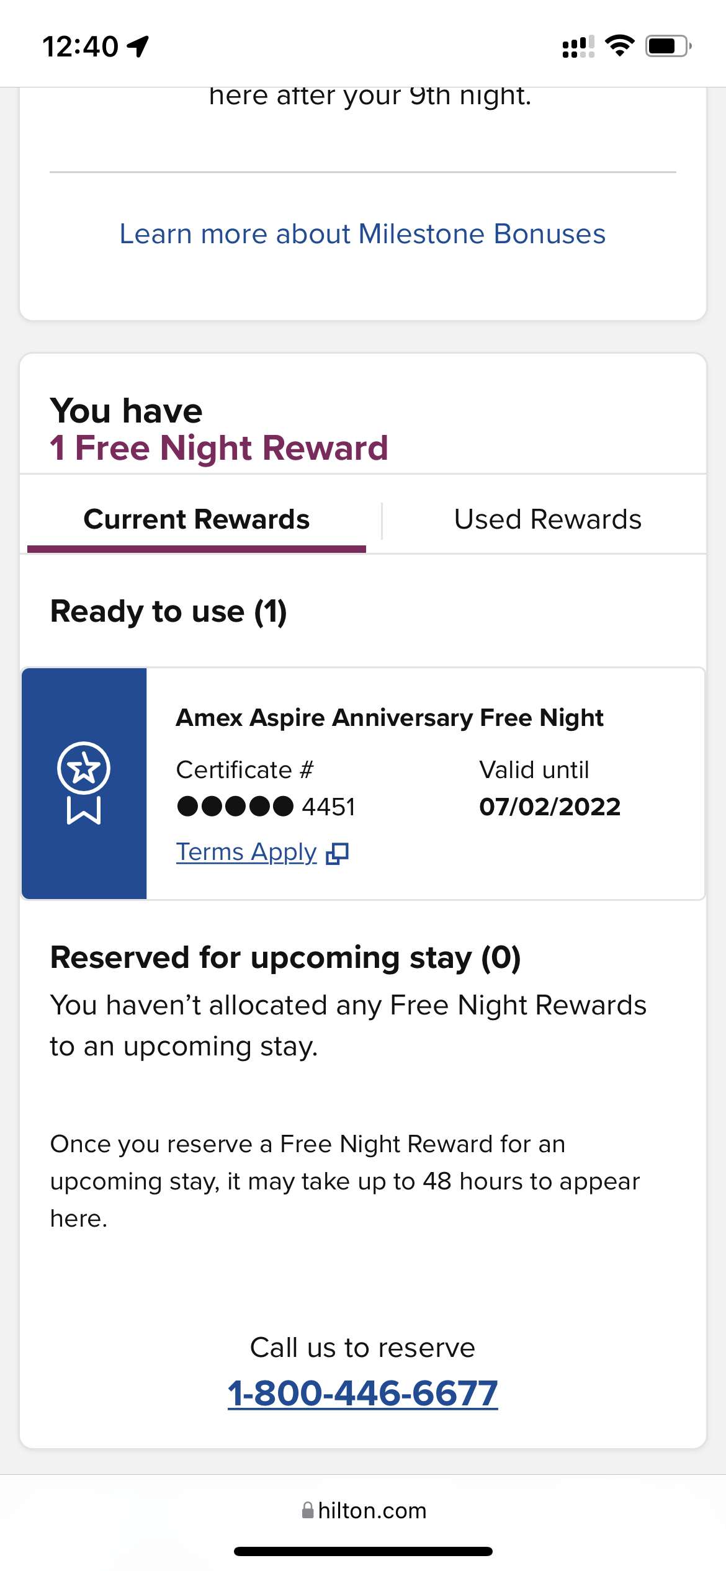The image size is (726, 1571).
Task: Tap the masked certificate number ending 4451
Action: (266, 807)
